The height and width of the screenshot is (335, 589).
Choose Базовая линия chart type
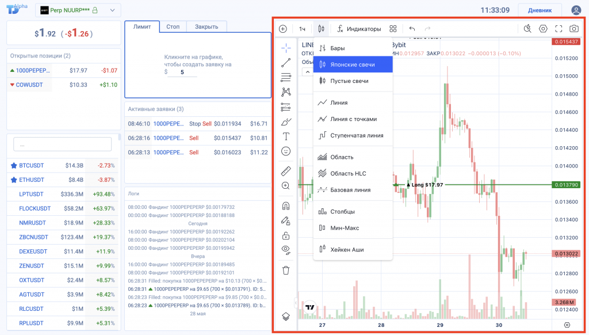(353, 190)
